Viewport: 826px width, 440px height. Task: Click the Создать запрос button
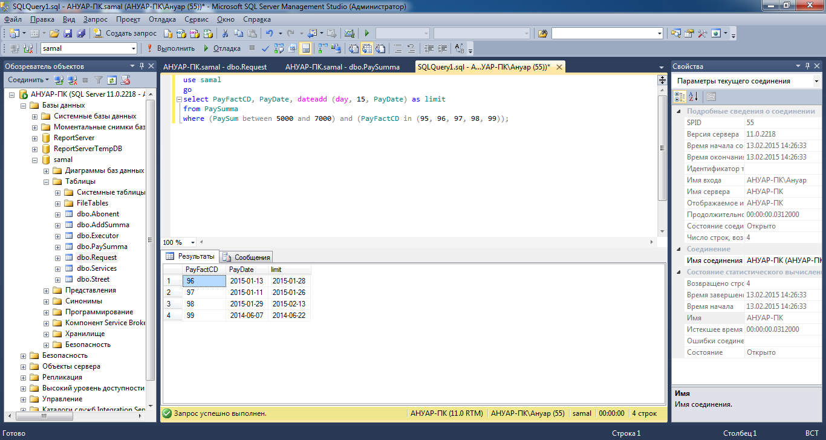[124, 34]
